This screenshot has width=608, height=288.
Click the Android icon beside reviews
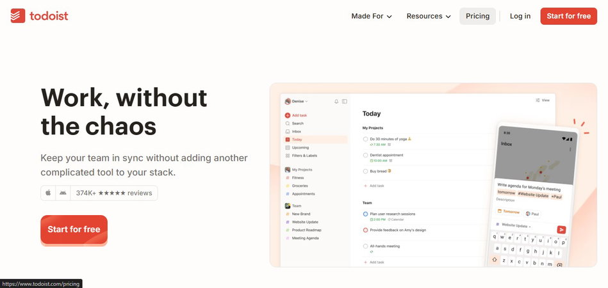click(63, 193)
